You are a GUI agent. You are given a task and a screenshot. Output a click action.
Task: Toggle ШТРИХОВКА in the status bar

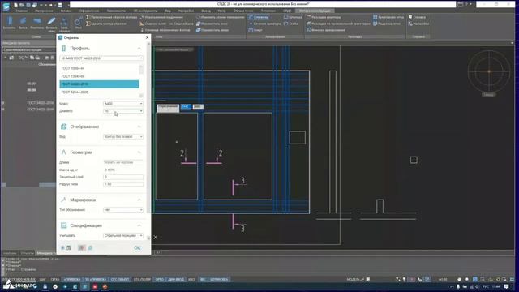tap(219, 279)
